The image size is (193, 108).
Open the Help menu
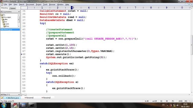point(67,4)
